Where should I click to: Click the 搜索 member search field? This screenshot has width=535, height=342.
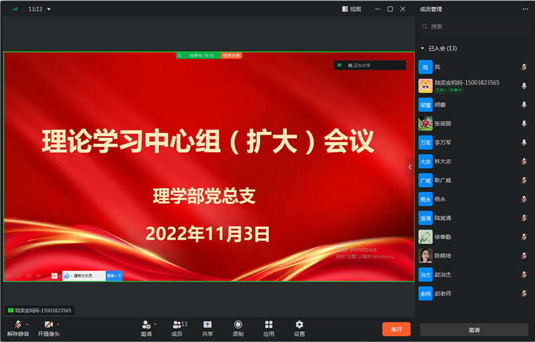point(475,27)
